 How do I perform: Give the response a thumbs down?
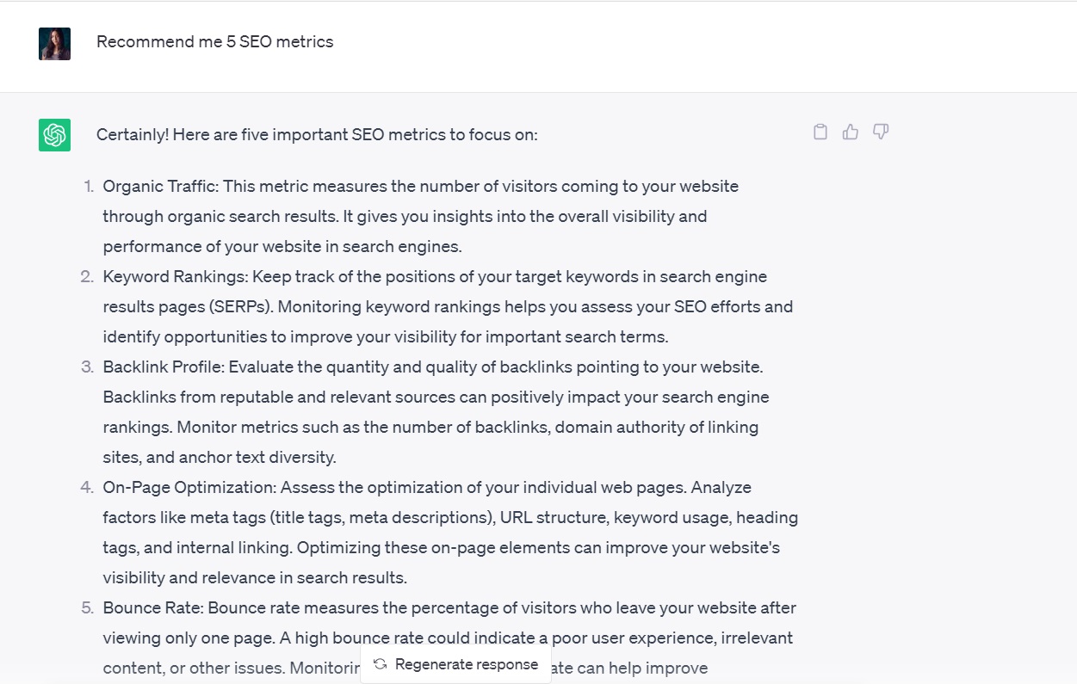tap(881, 132)
